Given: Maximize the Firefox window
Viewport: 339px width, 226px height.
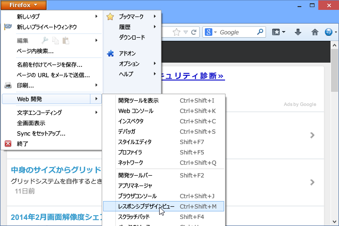Looking at the screenshot, I should click(x=312, y=5).
